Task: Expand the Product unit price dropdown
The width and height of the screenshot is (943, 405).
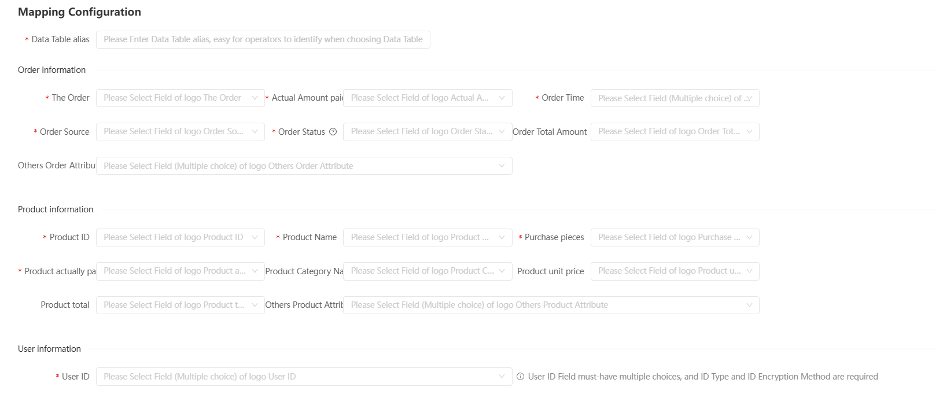Action: (x=675, y=271)
